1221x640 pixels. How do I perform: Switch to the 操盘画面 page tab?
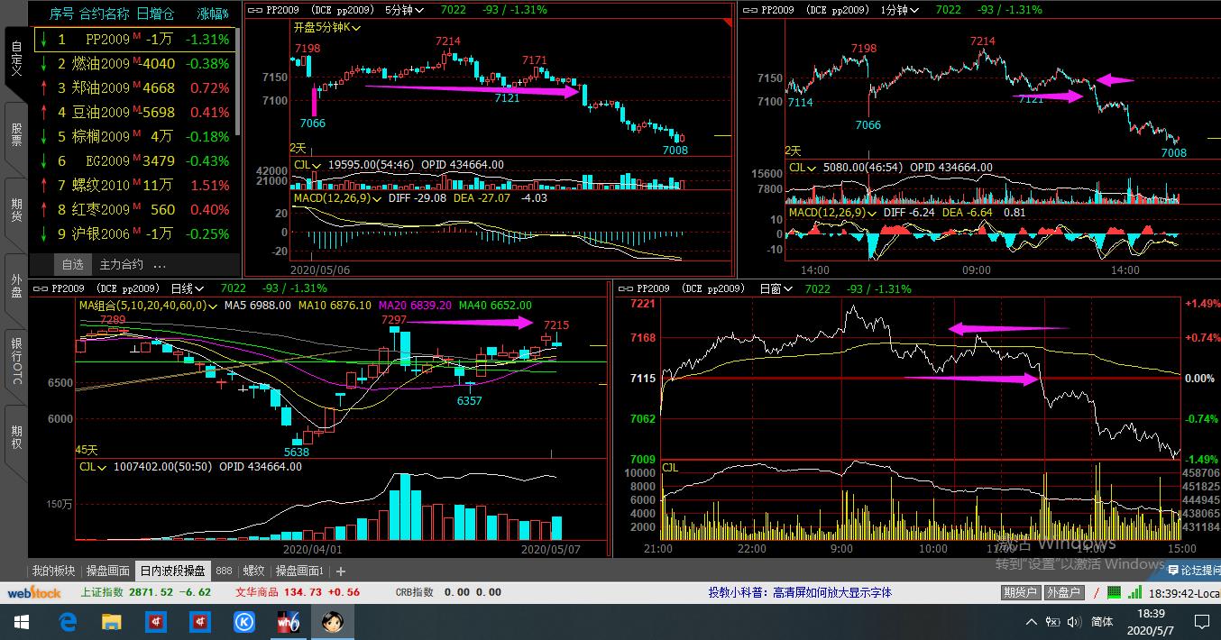[x=108, y=571]
